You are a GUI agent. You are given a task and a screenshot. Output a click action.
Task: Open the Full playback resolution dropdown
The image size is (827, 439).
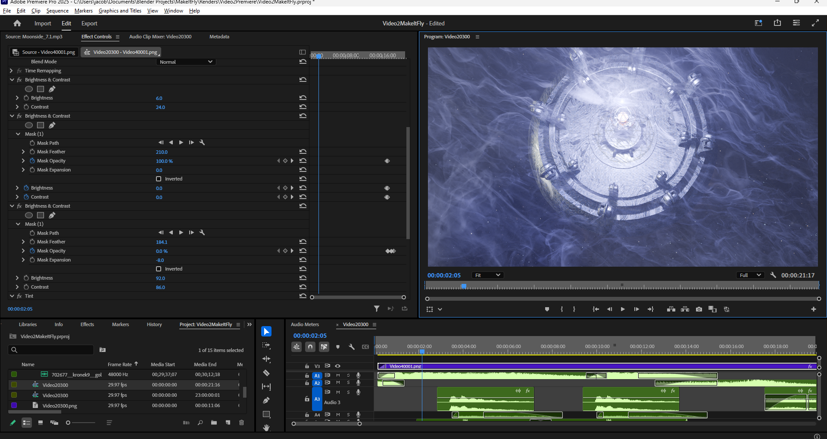[x=750, y=275]
